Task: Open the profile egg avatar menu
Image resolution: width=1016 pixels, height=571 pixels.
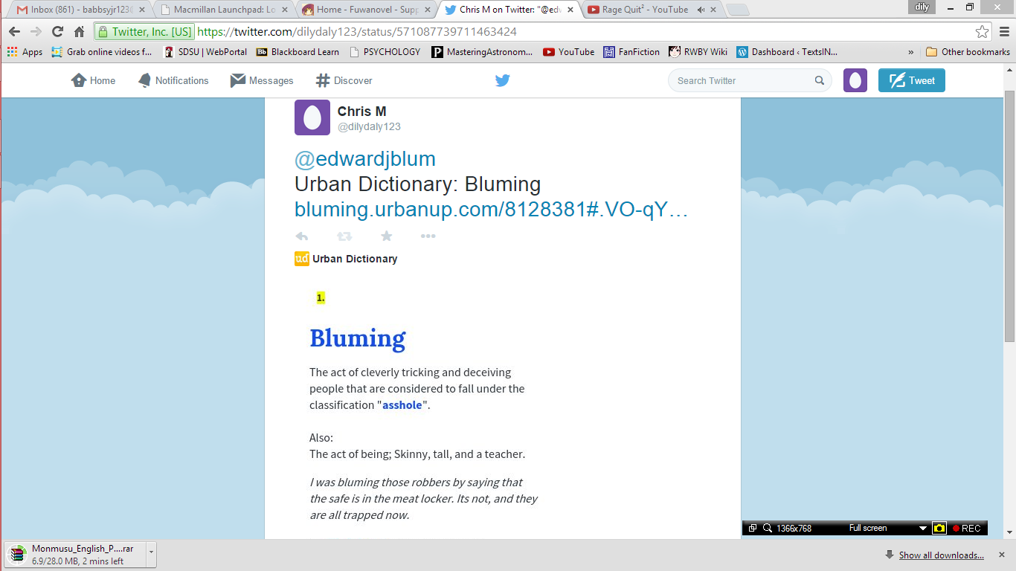Action: point(855,80)
